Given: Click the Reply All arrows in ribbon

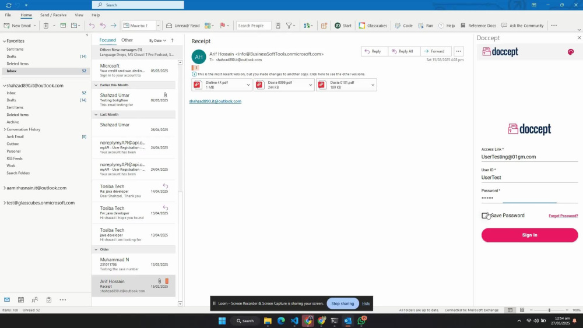Looking at the screenshot, I should 103,26.
